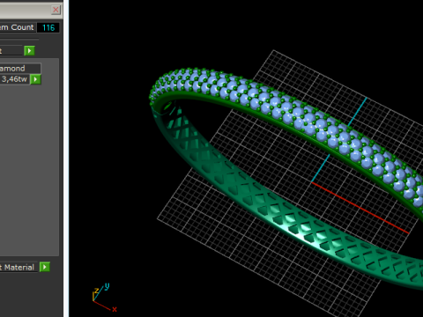Click the cyan Y axis line
This screenshot has width=423, height=317.
pyautogui.click(x=338, y=140)
